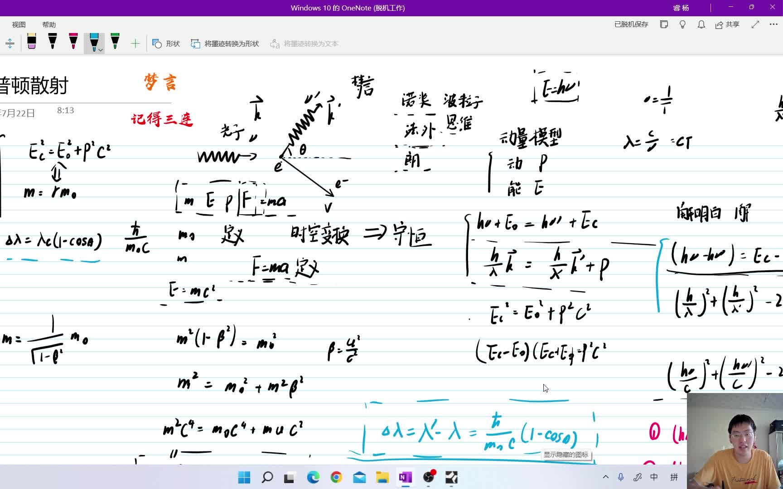Toggle the 拼 IME mode indicator

(674, 477)
